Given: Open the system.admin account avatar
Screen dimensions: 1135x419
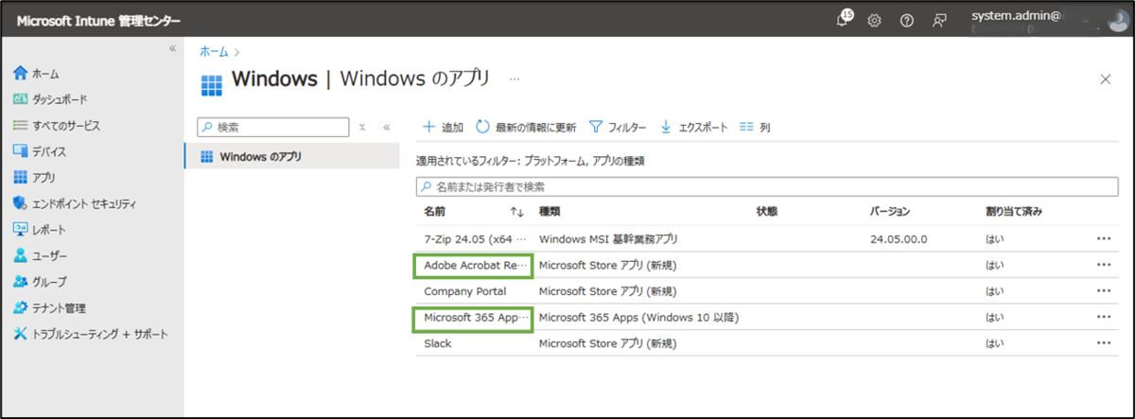Looking at the screenshot, I should click(x=1118, y=20).
